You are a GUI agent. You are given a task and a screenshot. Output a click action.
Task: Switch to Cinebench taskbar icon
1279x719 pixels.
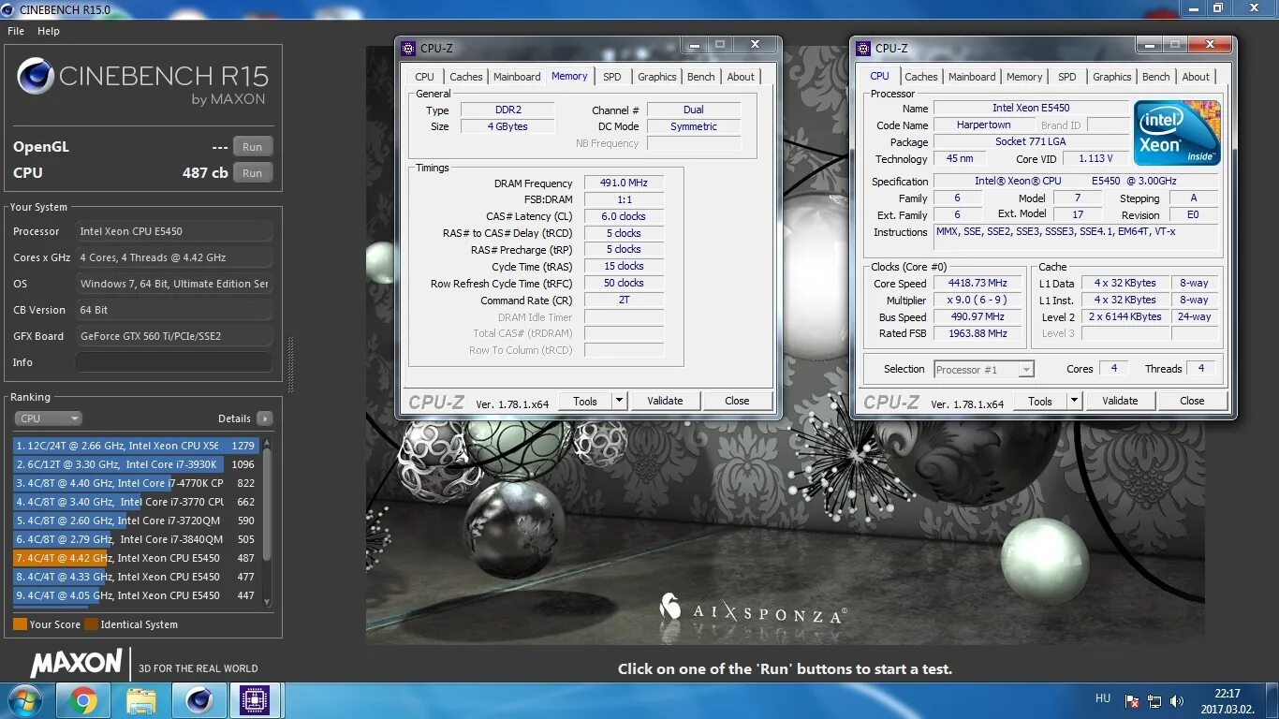(198, 700)
